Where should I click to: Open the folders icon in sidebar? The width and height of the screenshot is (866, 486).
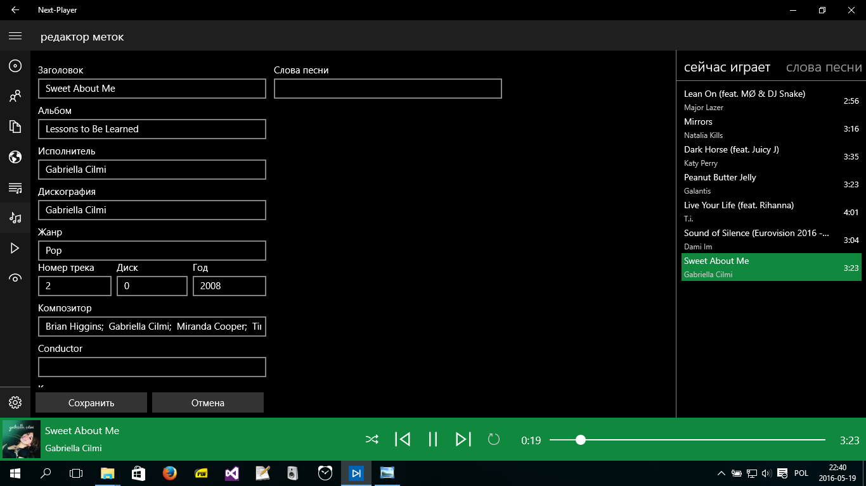click(15, 127)
